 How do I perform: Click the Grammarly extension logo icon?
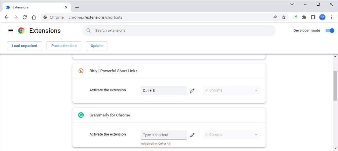pos(81,115)
